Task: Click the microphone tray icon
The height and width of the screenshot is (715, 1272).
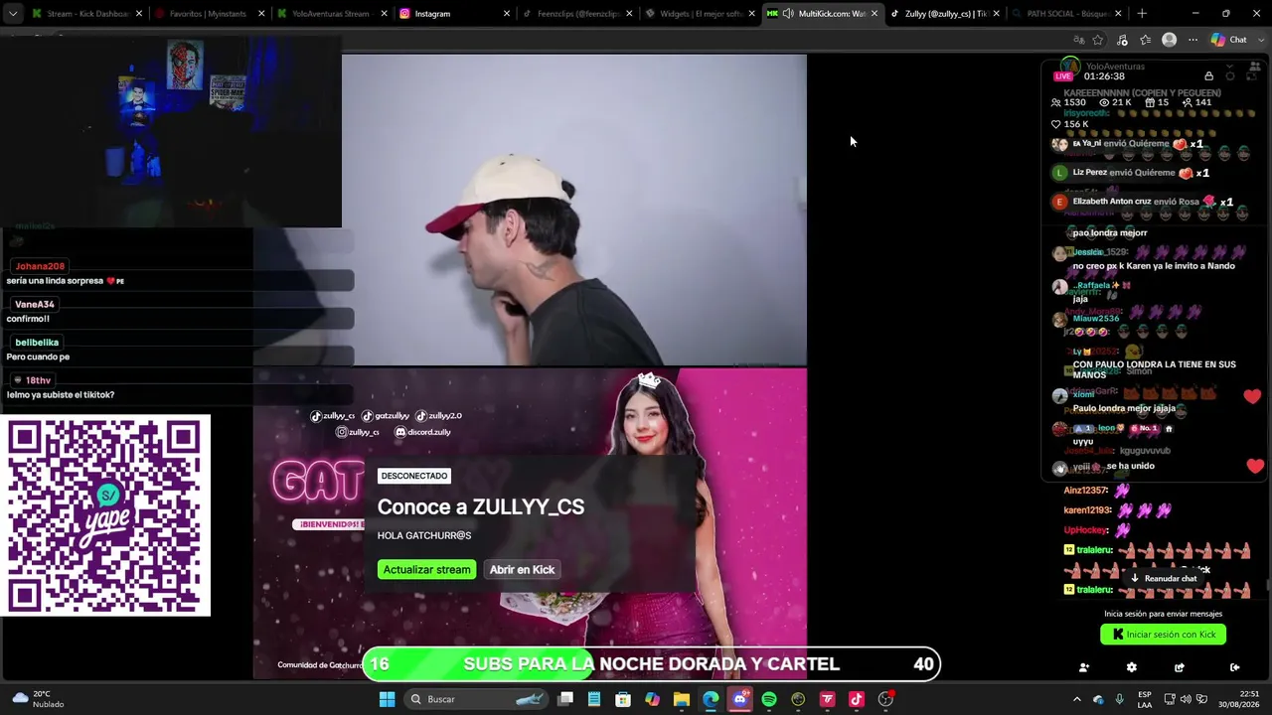Action: (x=1119, y=699)
